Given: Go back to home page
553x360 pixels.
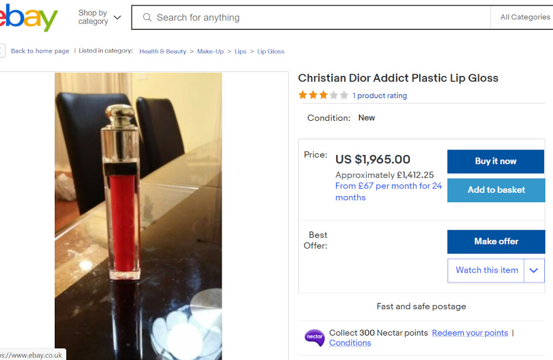Looking at the screenshot, I should click(x=40, y=51).
